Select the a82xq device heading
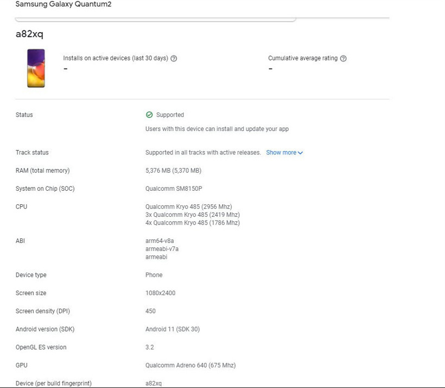This screenshot has height=388, width=445. (29, 34)
